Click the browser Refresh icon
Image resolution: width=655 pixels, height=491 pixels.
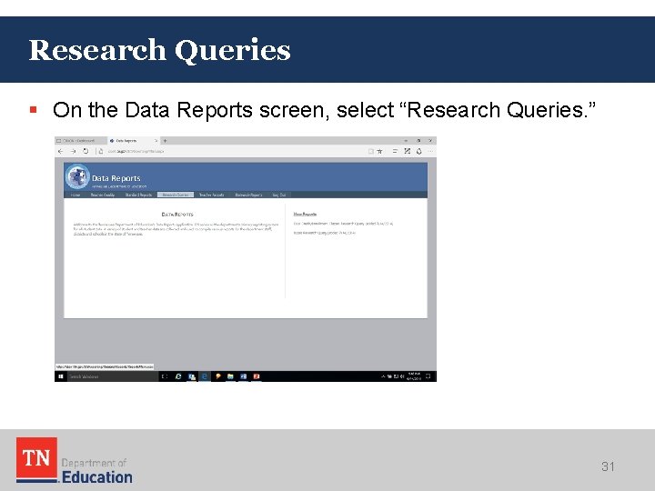tap(86, 151)
